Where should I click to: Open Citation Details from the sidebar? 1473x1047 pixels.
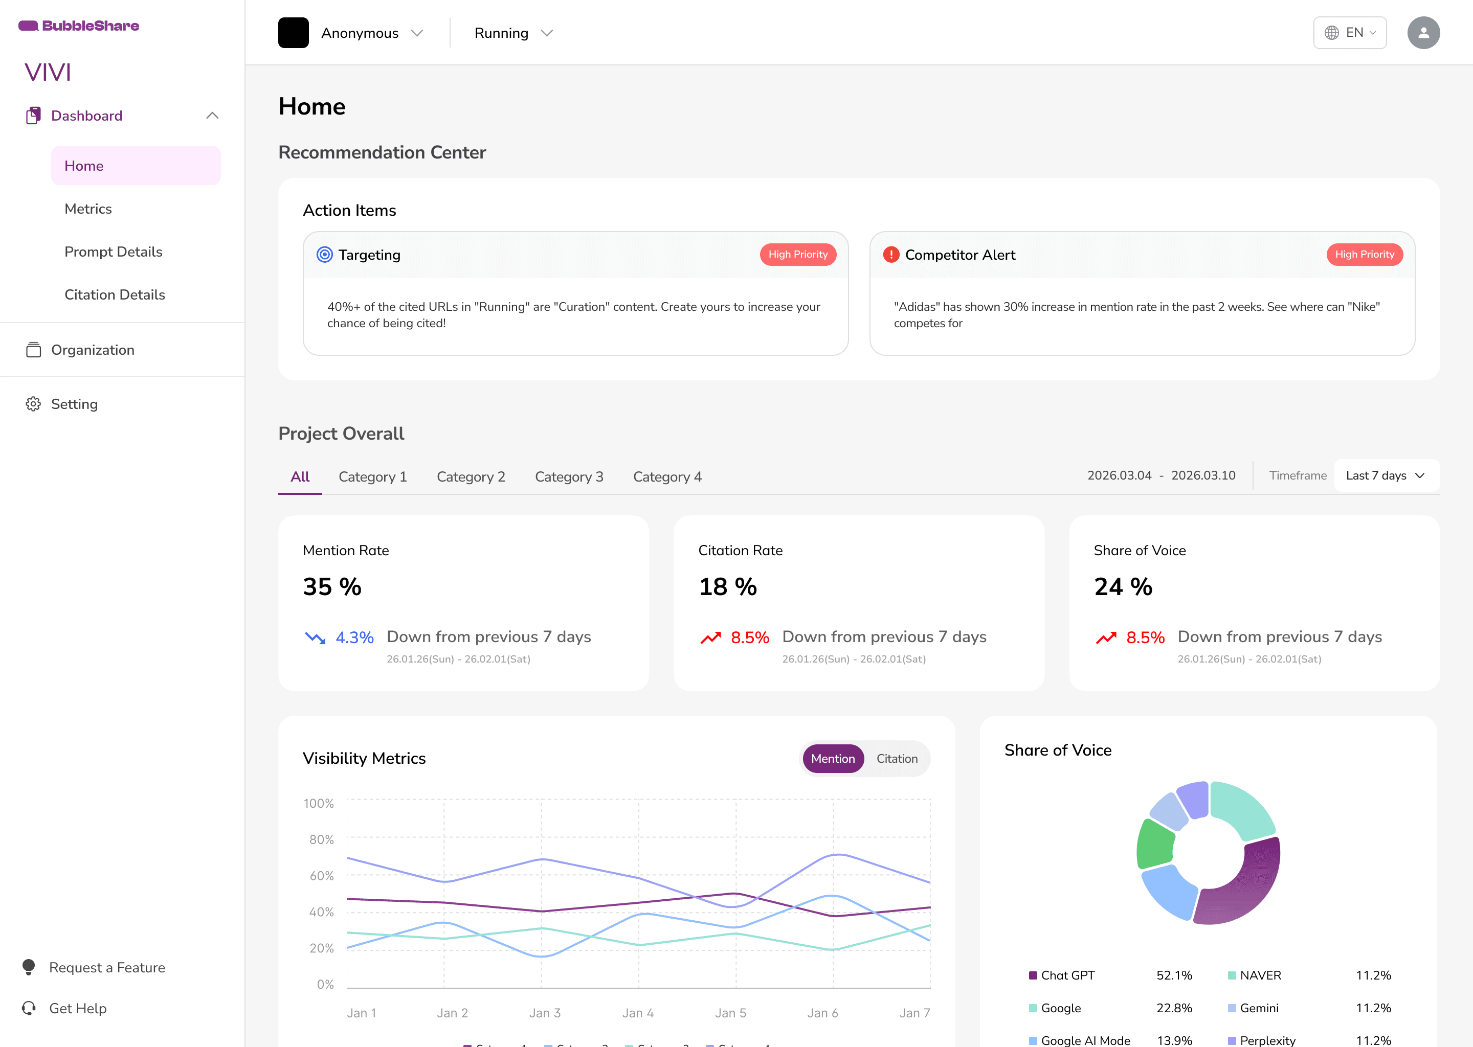(115, 294)
